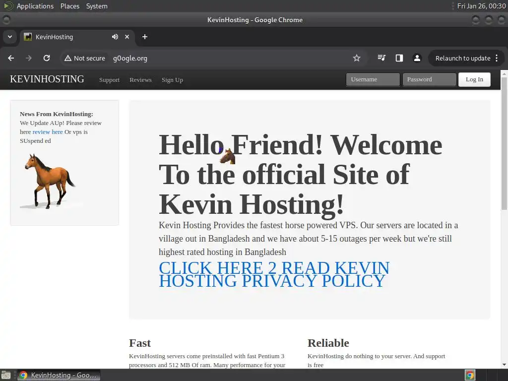Open the Applications menu
This screenshot has height=381, width=508.
(x=35, y=6)
